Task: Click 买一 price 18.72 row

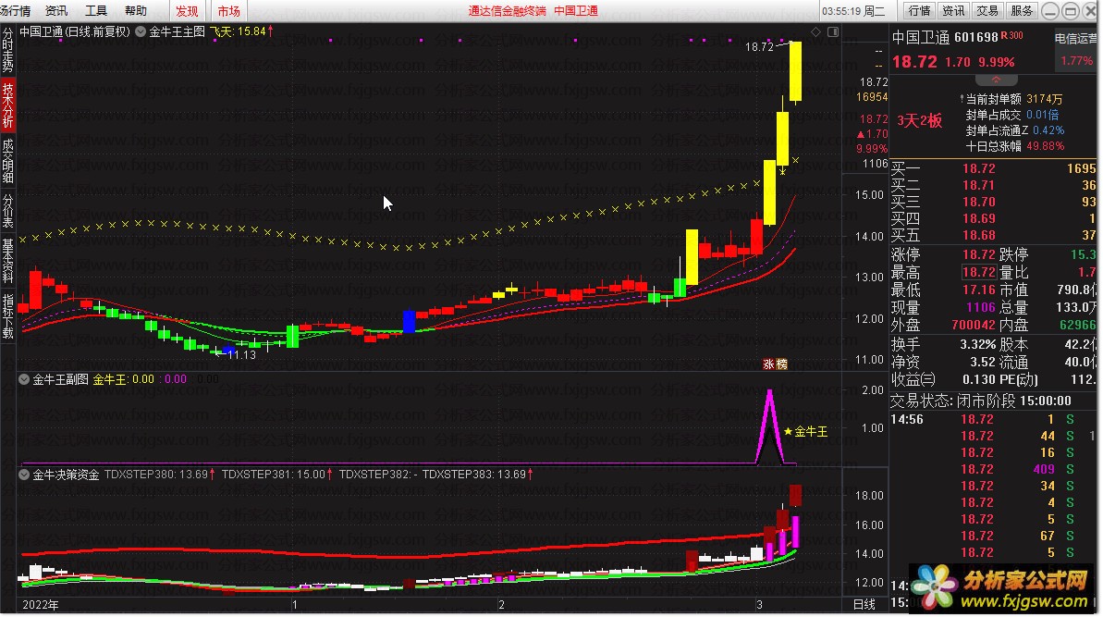Action: click(993, 169)
